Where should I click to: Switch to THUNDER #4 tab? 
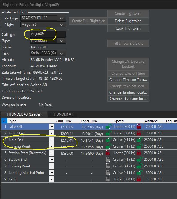[62, 114]
